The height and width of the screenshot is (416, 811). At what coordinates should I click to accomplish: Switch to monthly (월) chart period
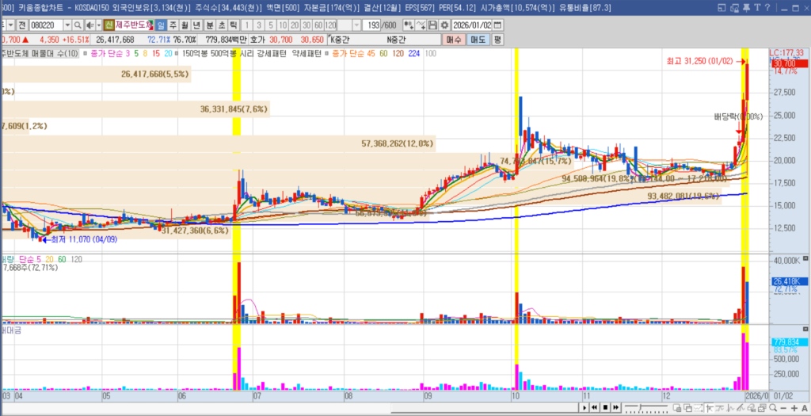pyautogui.click(x=184, y=25)
